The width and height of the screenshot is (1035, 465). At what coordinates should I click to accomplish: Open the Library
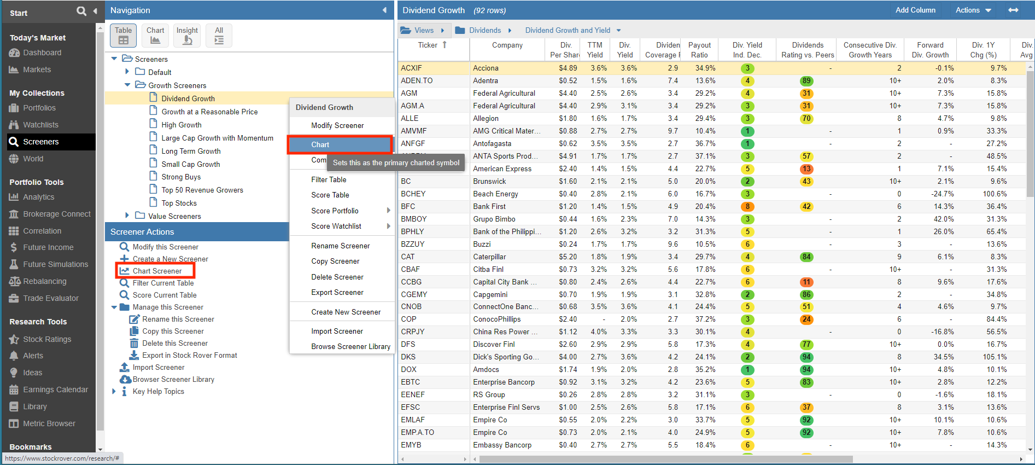click(35, 406)
